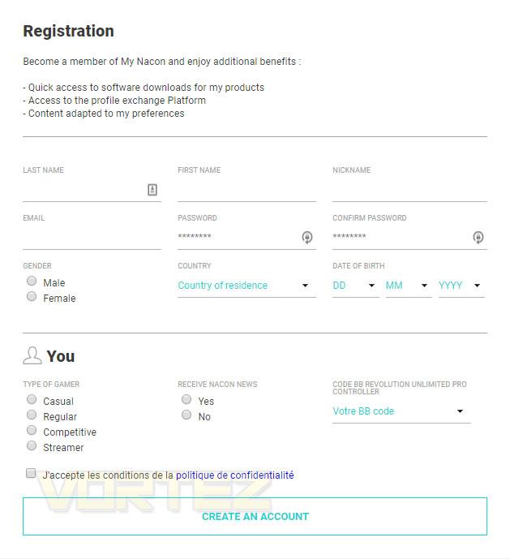Focus the Email input field
The image size is (510, 559).
click(92, 238)
